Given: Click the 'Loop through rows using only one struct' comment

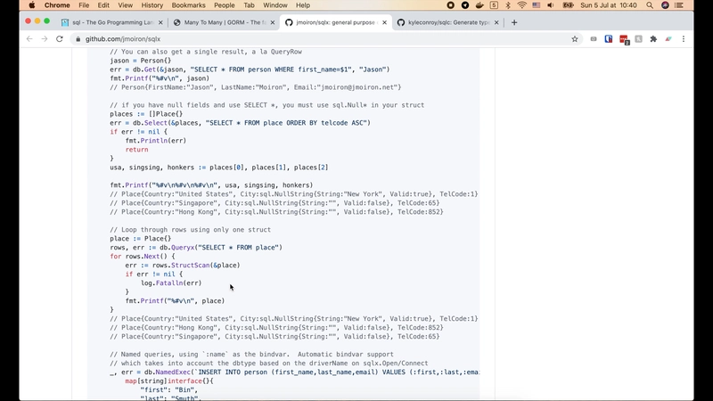Looking at the screenshot, I should [x=190, y=230].
